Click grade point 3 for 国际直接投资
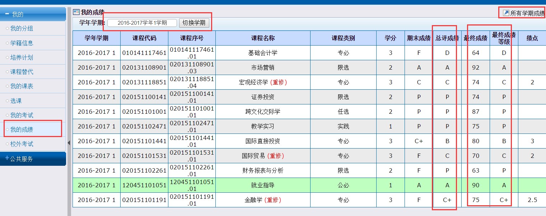 (532, 141)
